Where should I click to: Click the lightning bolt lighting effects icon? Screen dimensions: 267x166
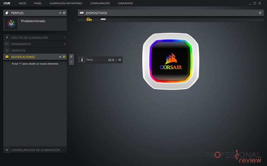7,38
